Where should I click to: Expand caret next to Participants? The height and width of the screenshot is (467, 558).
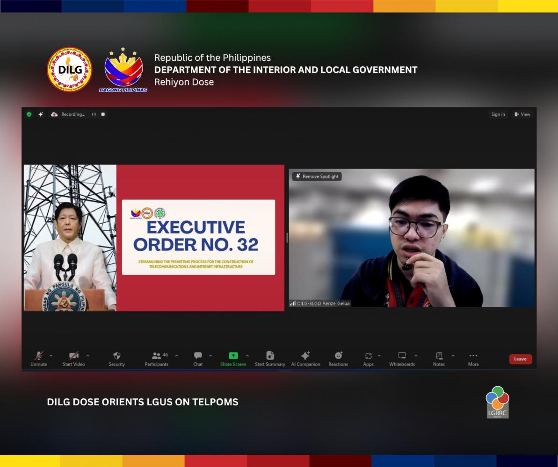click(176, 355)
